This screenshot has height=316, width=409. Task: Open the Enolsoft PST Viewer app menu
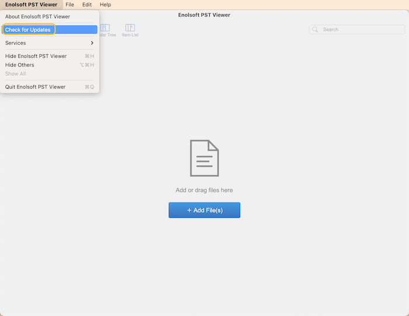[32, 5]
